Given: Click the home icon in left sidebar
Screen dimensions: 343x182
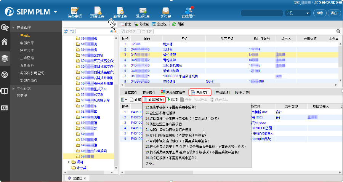Looking at the screenshot, I should [x=5, y=42].
